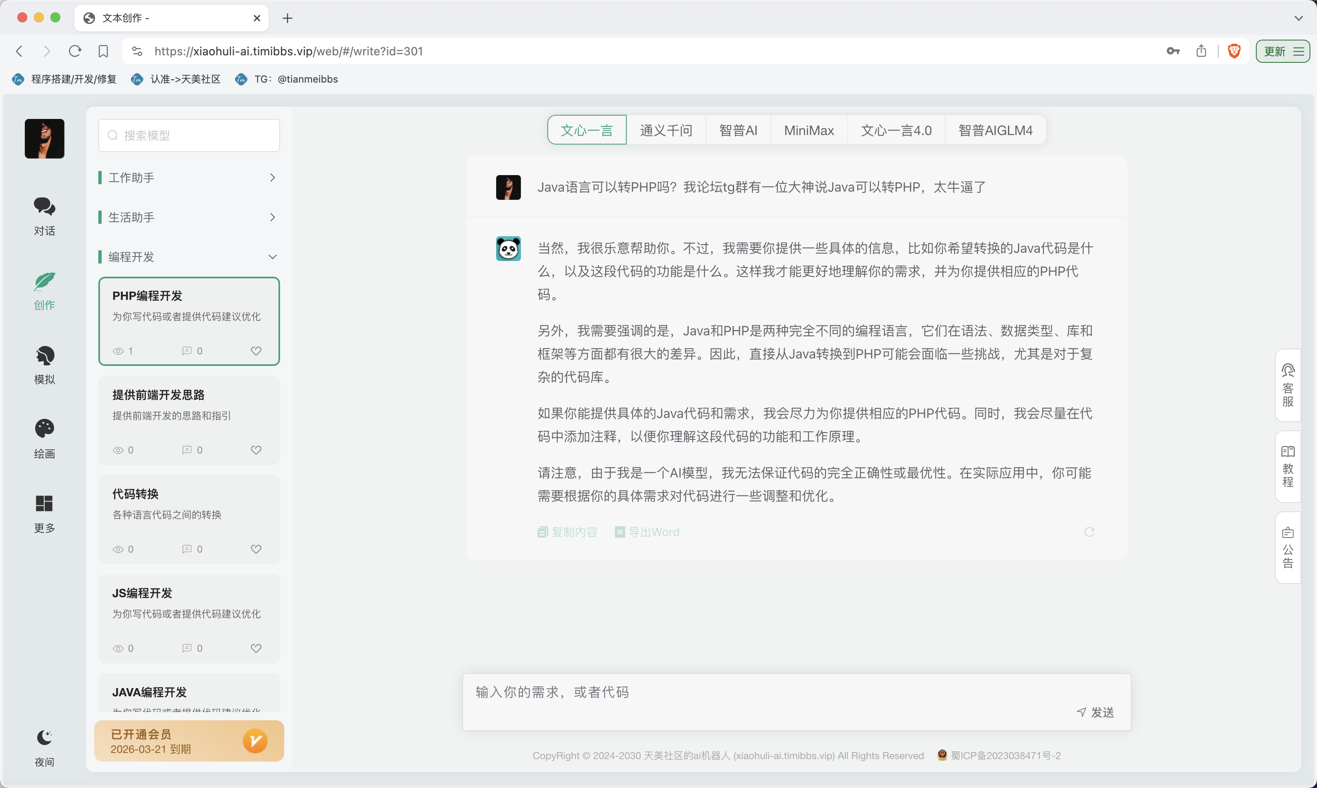Open the tab search dropdown arrow
Screen dimensions: 1317x788
coord(1298,18)
